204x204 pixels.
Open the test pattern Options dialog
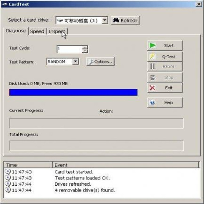(x=100, y=62)
